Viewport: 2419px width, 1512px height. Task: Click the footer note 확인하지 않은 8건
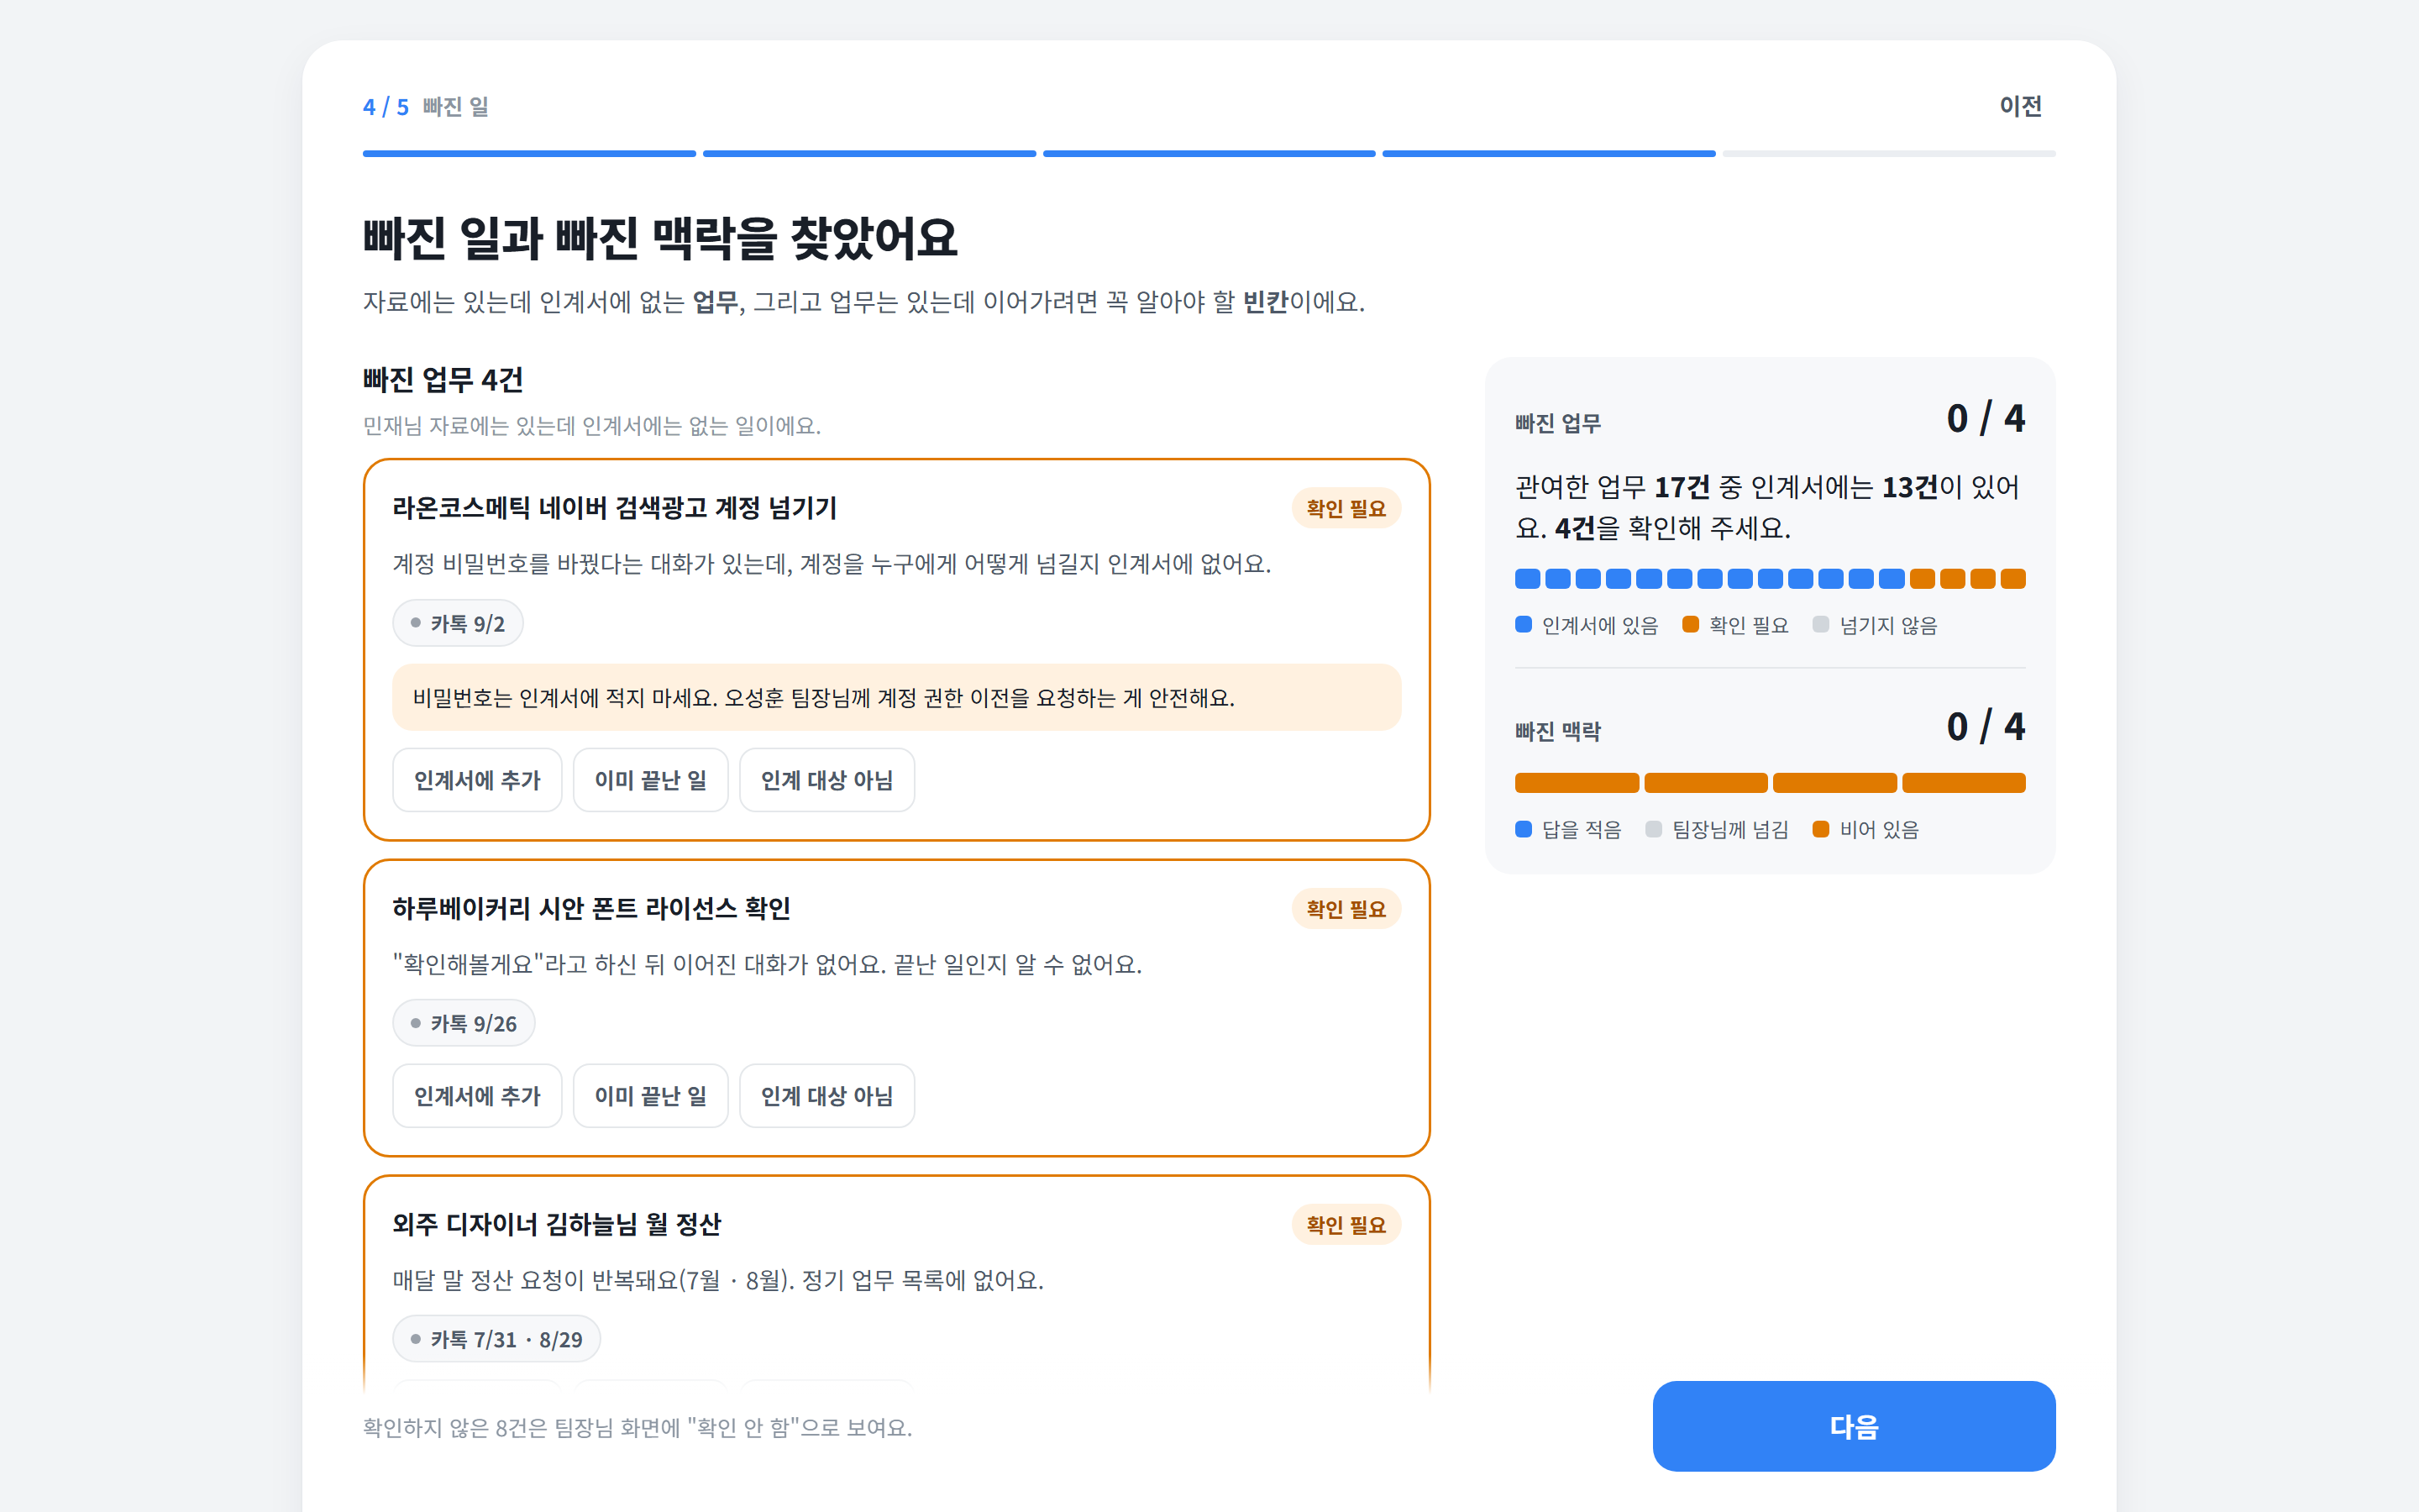tap(637, 1427)
